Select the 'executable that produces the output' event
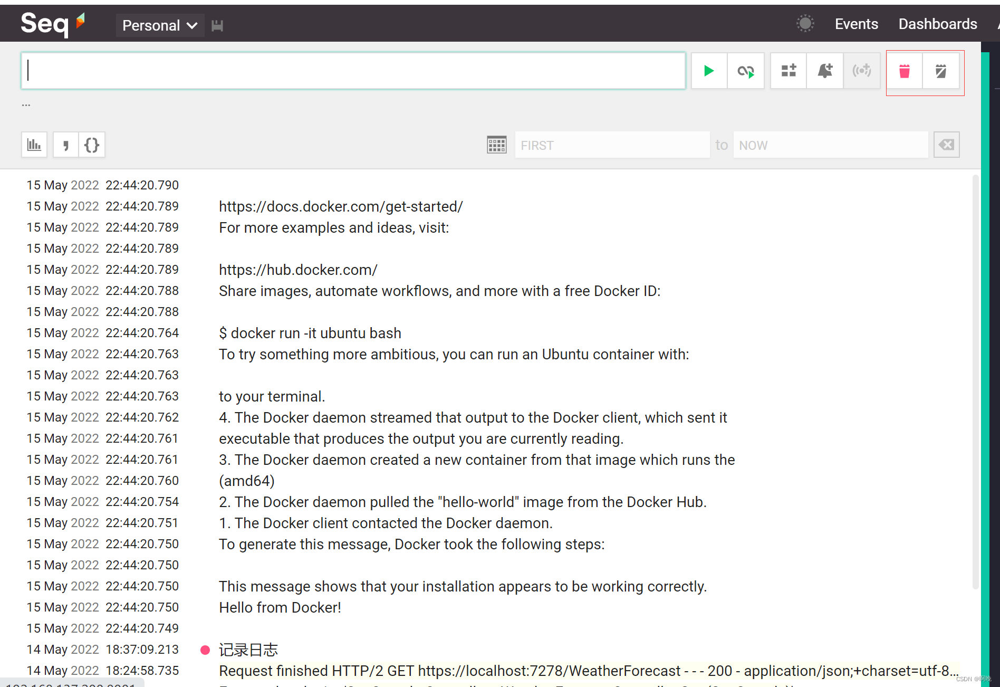Screen dimensions: 1000x687 pos(421,438)
